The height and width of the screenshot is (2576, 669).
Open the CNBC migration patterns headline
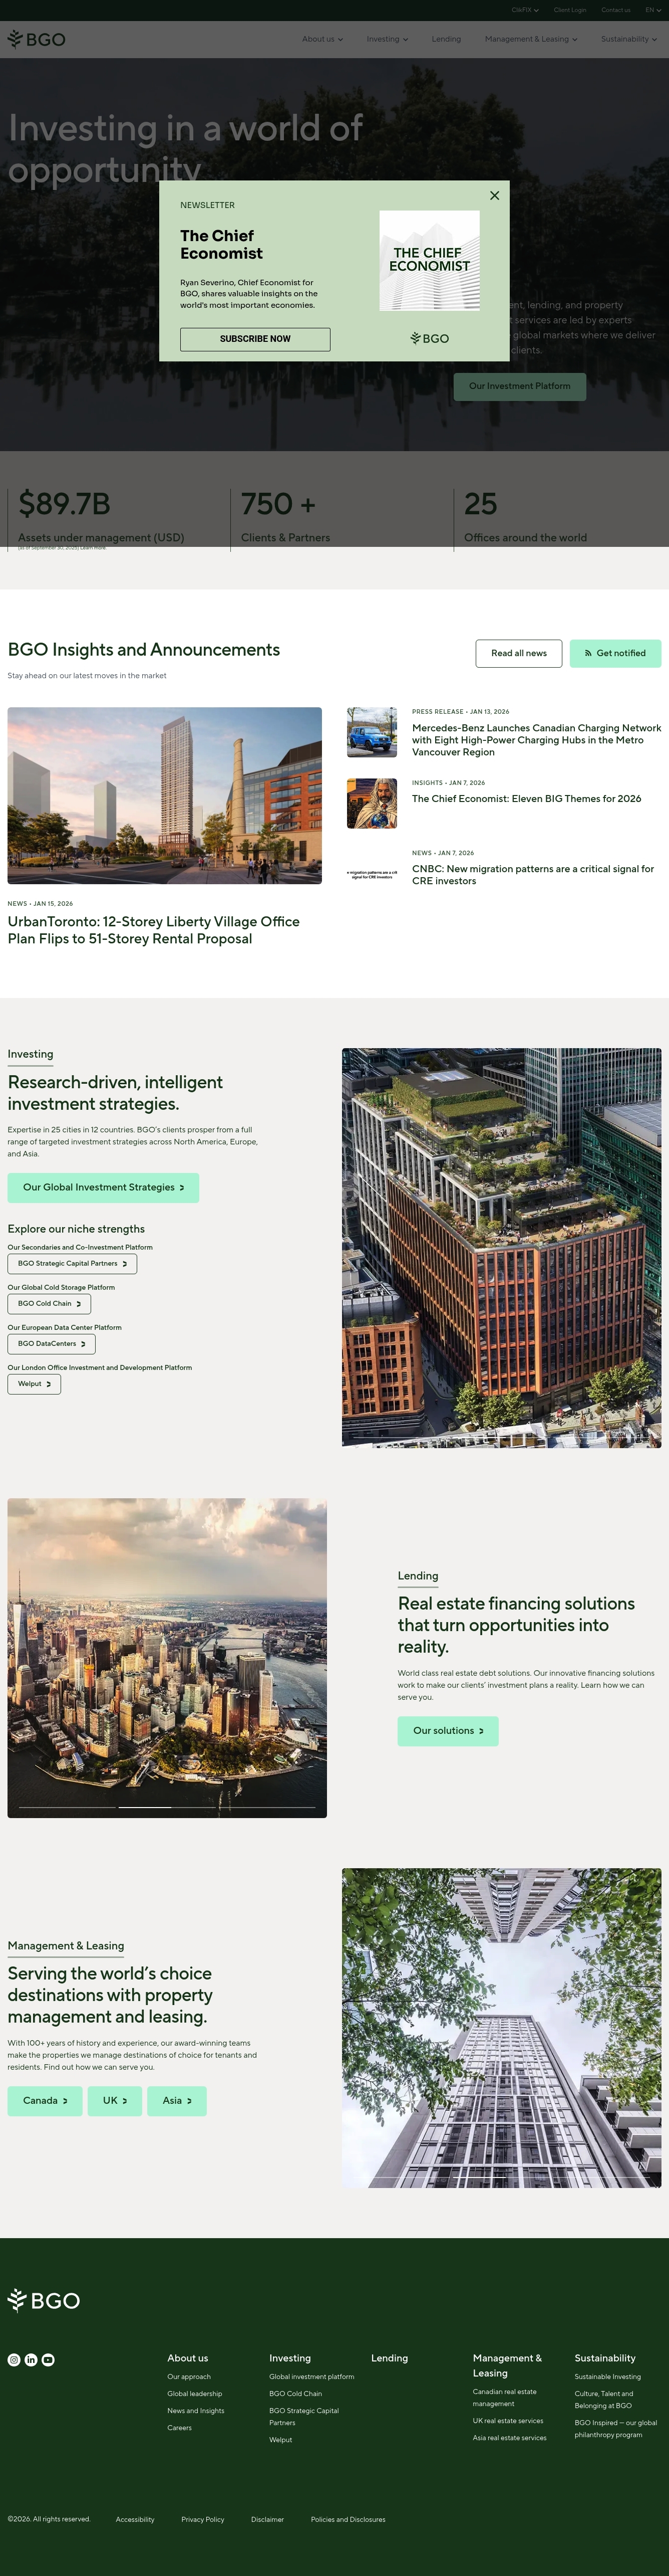(x=533, y=875)
